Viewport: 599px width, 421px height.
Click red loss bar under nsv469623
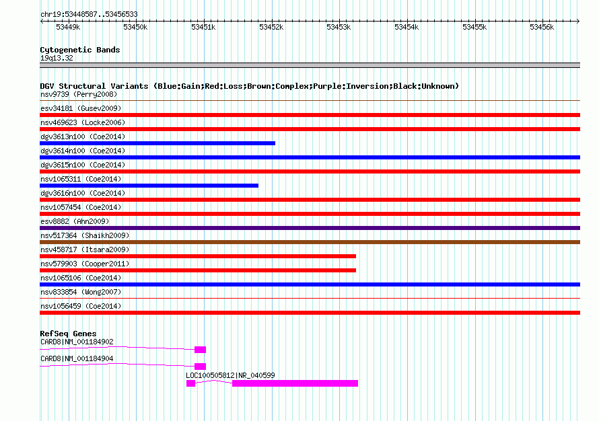click(310, 129)
